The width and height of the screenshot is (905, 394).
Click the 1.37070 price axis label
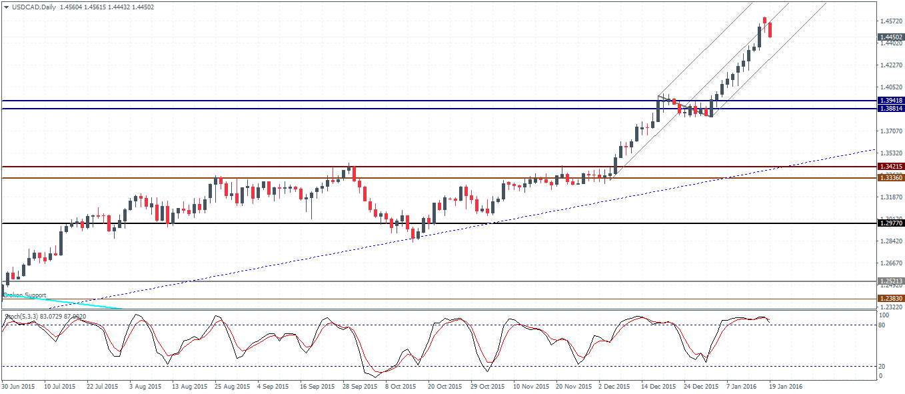[x=891, y=131]
